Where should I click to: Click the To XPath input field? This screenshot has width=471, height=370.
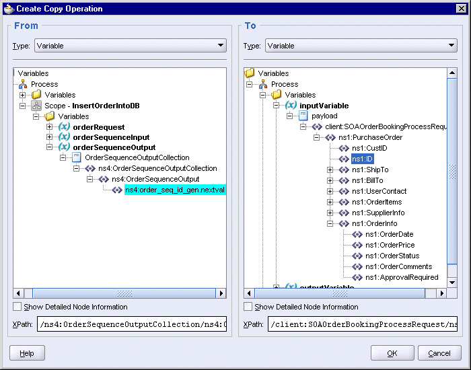[363, 324]
